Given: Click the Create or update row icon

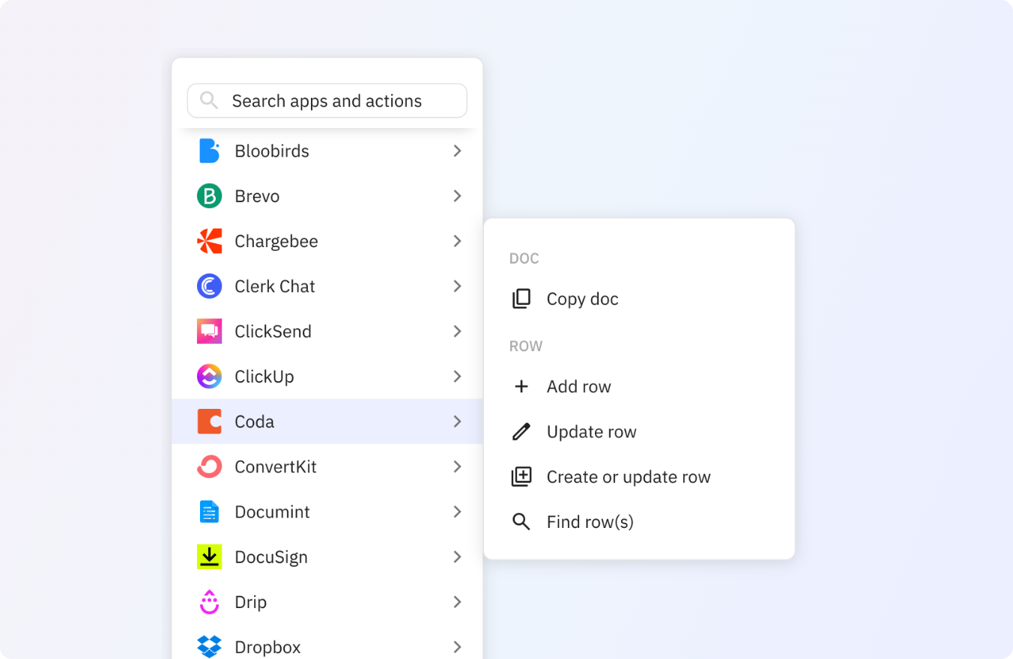Looking at the screenshot, I should pos(521,476).
